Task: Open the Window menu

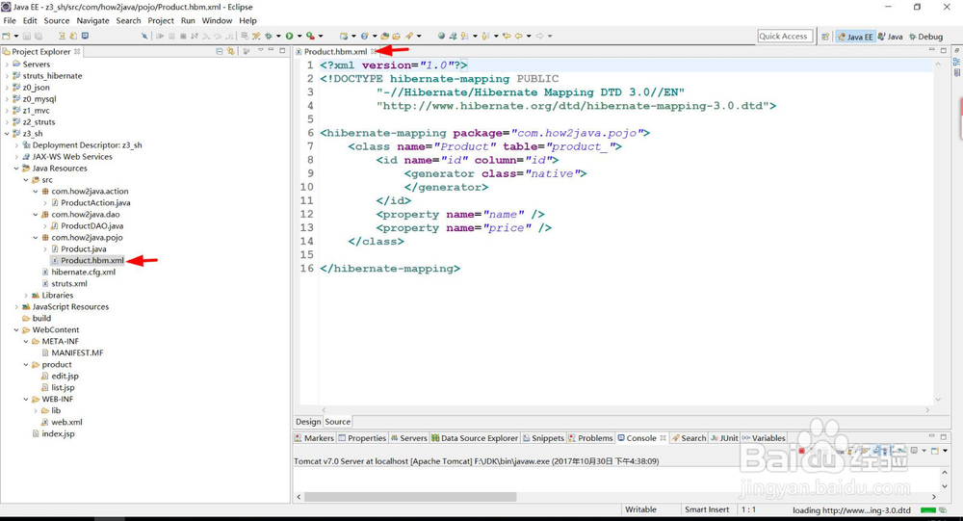Action: [x=218, y=20]
